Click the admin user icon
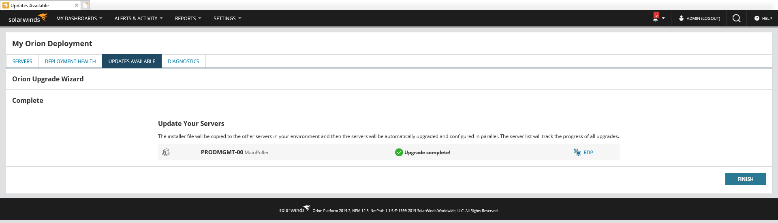 click(x=681, y=18)
